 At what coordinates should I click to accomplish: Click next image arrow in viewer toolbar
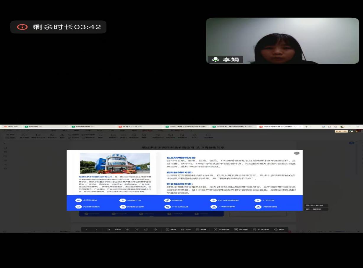(x=96, y=230)
